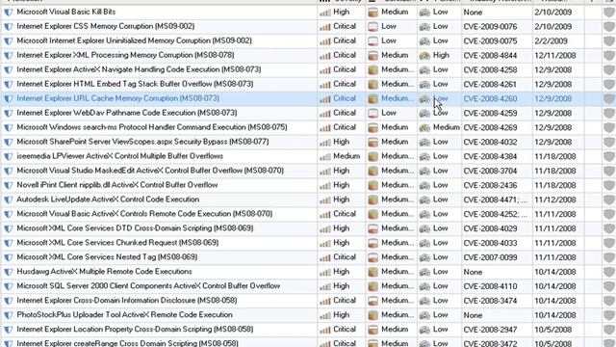Image resolution: width=616 pixels, height=347 pixels.
Task: Click the severity bars icon in XML Core Services Nested Tag row
Action: pyautogui.click(x=325, y=257)
